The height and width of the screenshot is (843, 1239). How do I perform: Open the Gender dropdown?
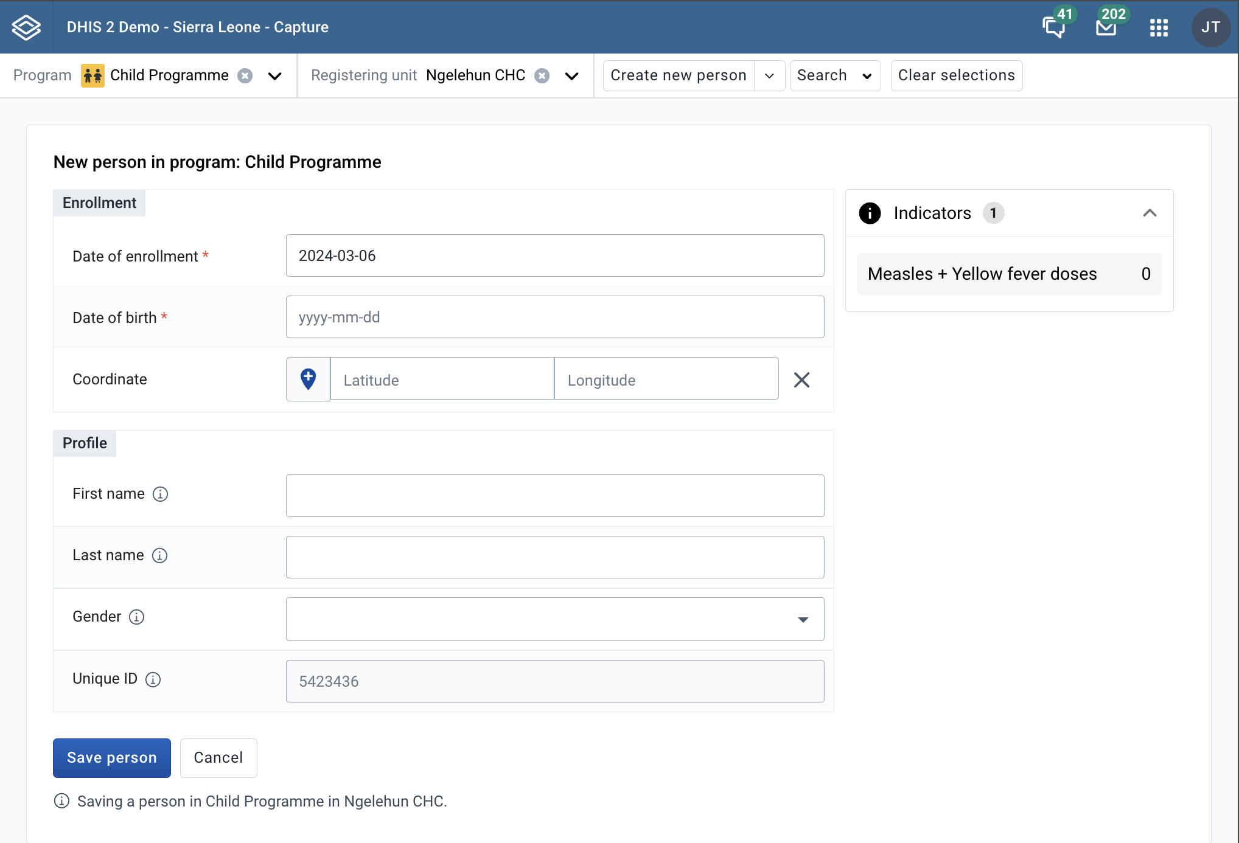click(x=555, y=619)
